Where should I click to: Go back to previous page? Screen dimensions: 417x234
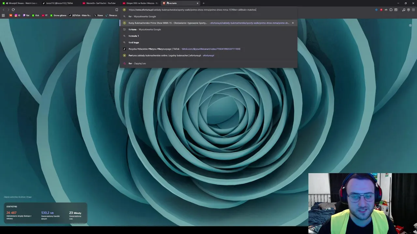[x=3, y=10]
